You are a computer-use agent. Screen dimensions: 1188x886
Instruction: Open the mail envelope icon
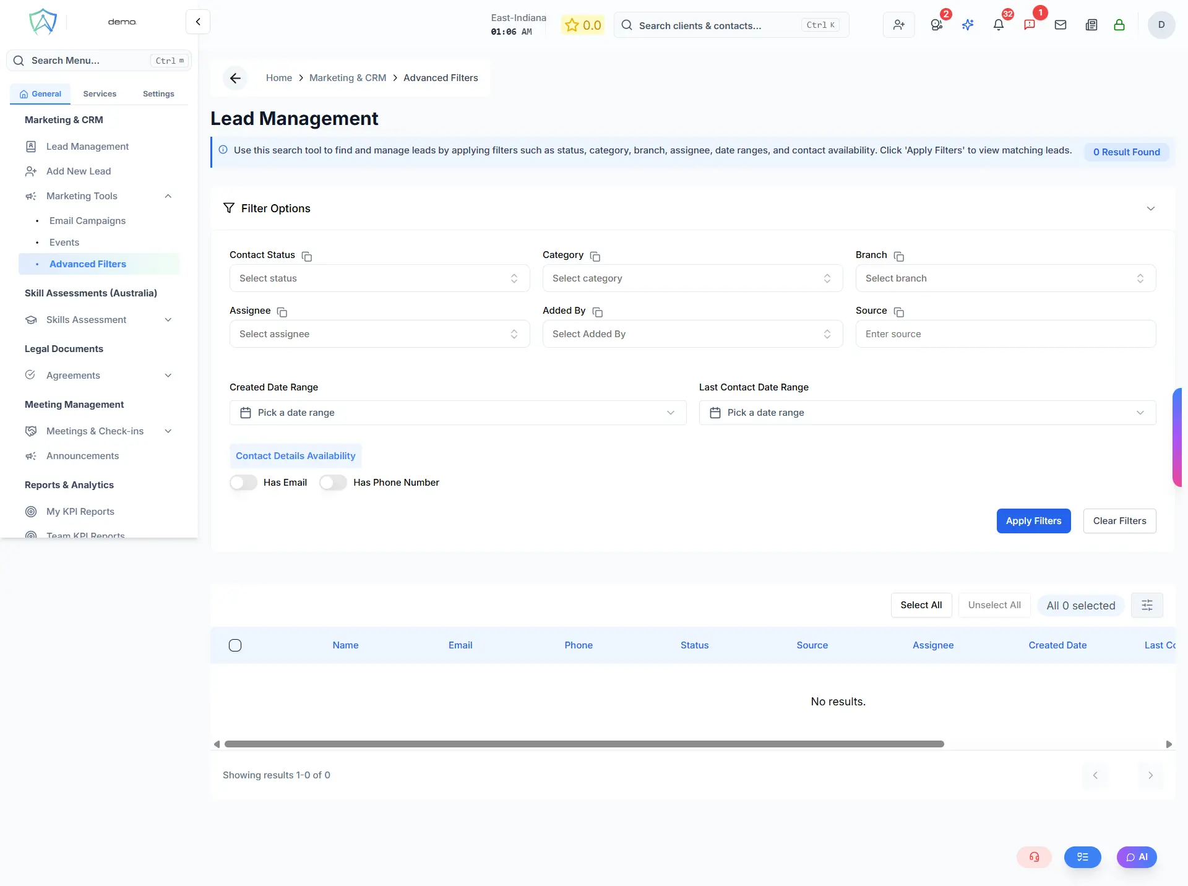point(1060,25)
